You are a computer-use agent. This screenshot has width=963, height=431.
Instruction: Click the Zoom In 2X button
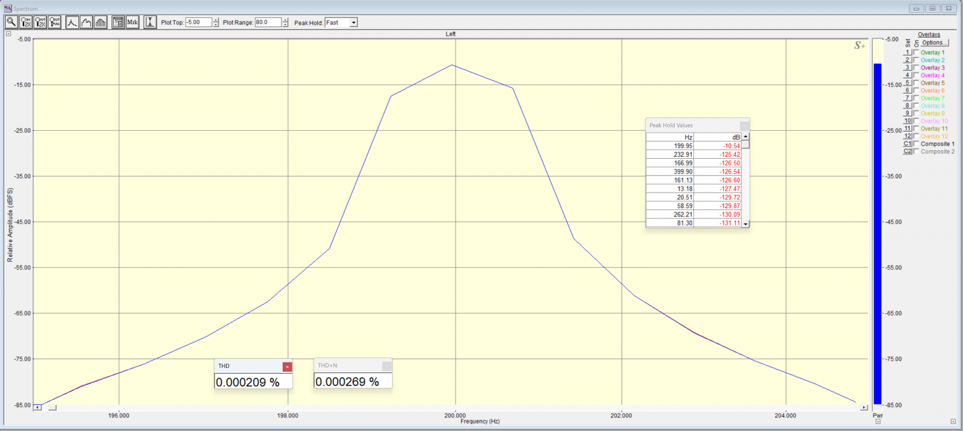pos(26,22)
